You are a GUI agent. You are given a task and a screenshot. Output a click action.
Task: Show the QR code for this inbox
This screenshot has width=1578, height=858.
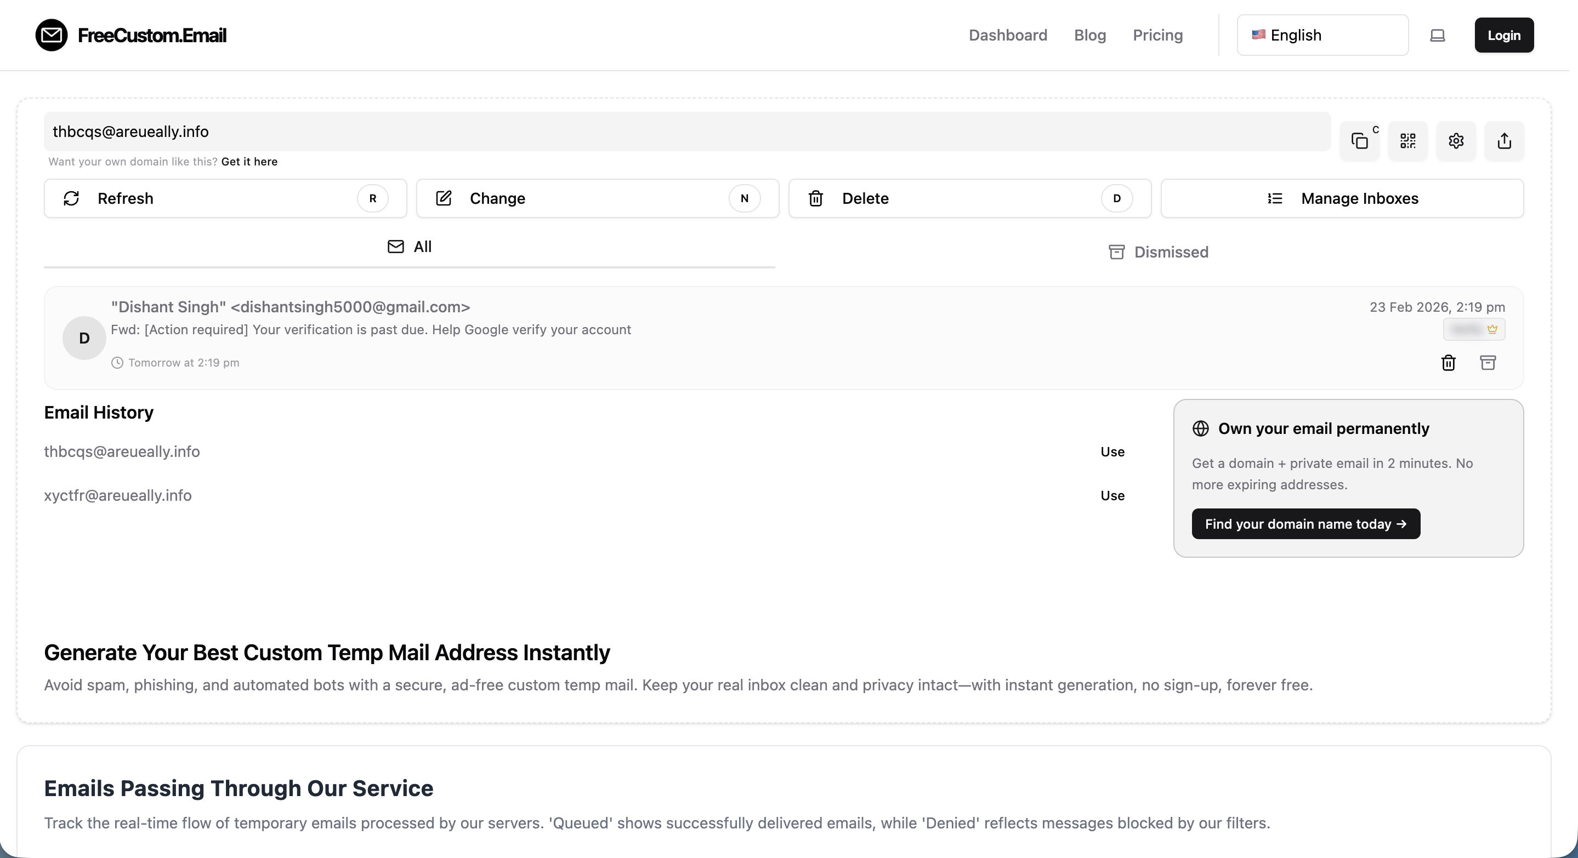click(1407, 141)
